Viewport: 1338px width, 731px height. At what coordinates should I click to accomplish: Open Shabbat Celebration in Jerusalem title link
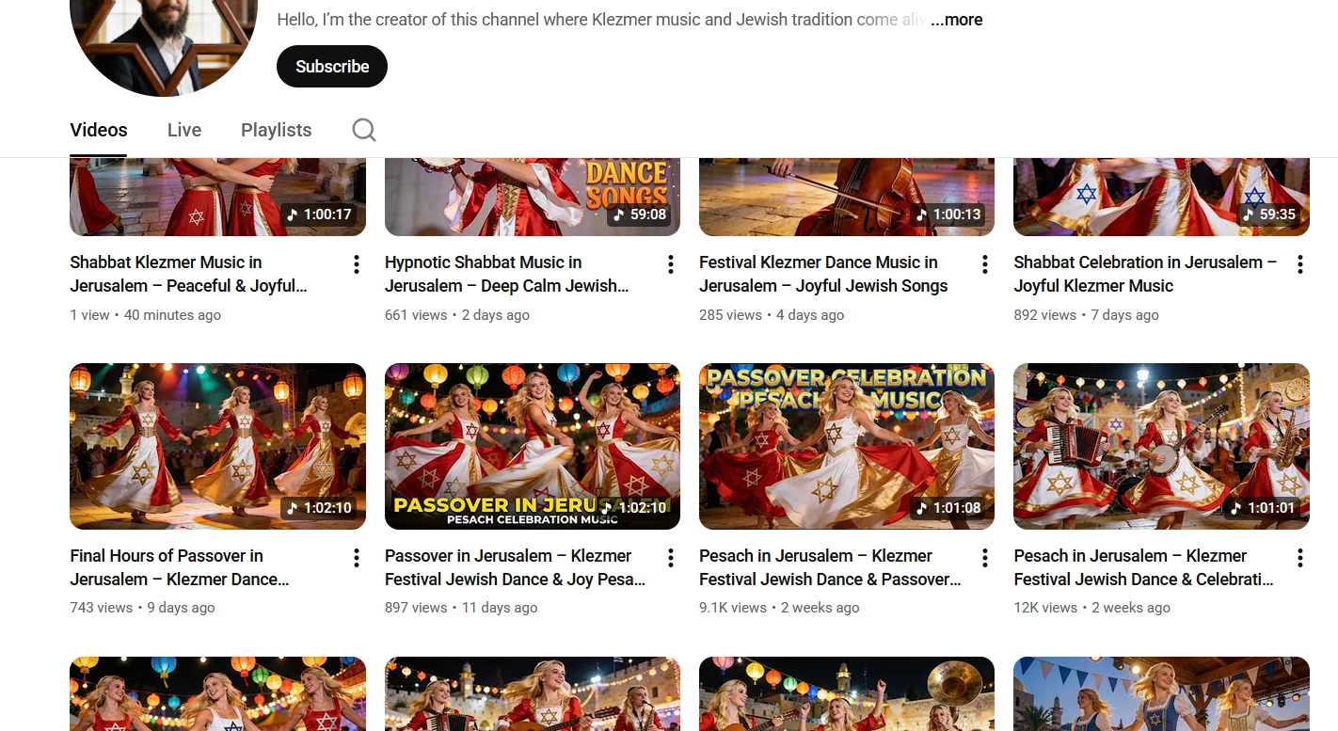click(x=1144, y=274)
